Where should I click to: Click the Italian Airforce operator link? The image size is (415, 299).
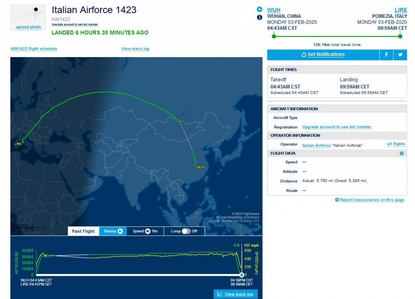click(x=316, y=145)
